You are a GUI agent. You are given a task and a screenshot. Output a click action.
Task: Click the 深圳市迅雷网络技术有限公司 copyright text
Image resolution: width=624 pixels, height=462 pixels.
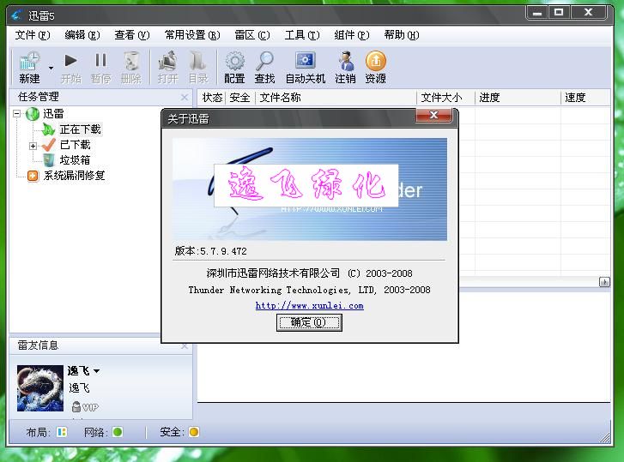point(309,273)
